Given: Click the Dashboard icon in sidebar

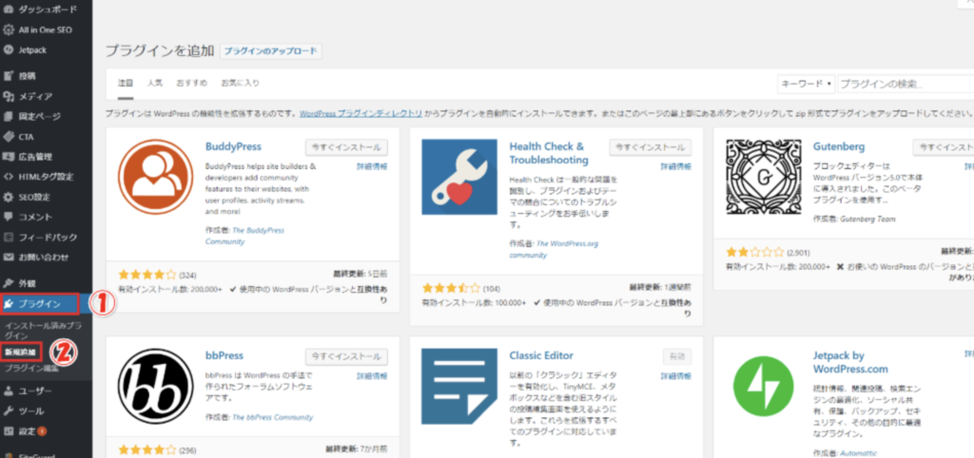Looking at the screenshot, I should 9,10.
